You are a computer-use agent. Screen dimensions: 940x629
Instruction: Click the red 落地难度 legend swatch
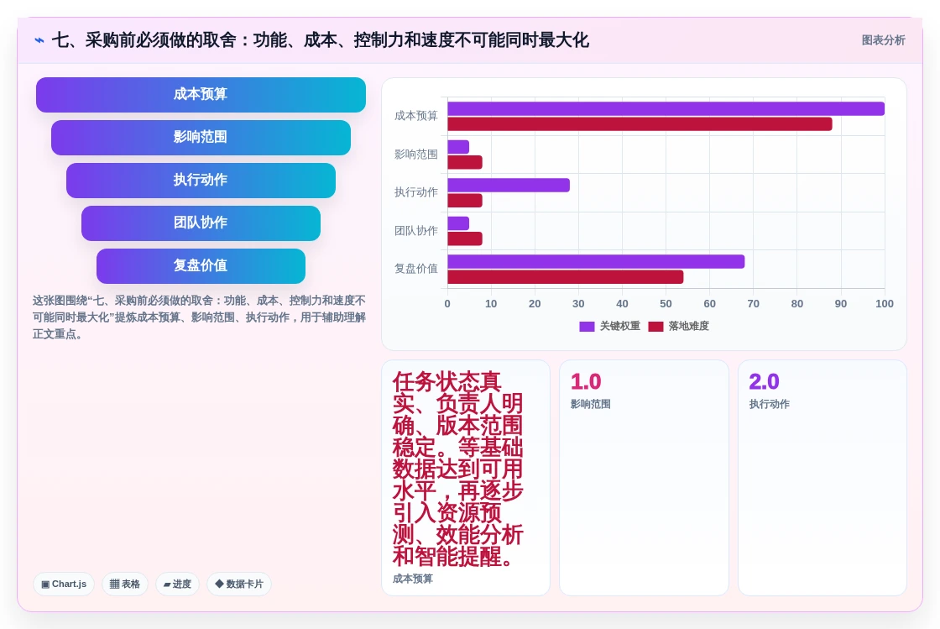pyautogui.click(x=655, y=326)
